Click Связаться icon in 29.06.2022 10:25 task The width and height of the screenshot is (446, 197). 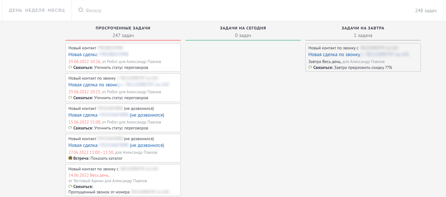click(x=70, y=98)
